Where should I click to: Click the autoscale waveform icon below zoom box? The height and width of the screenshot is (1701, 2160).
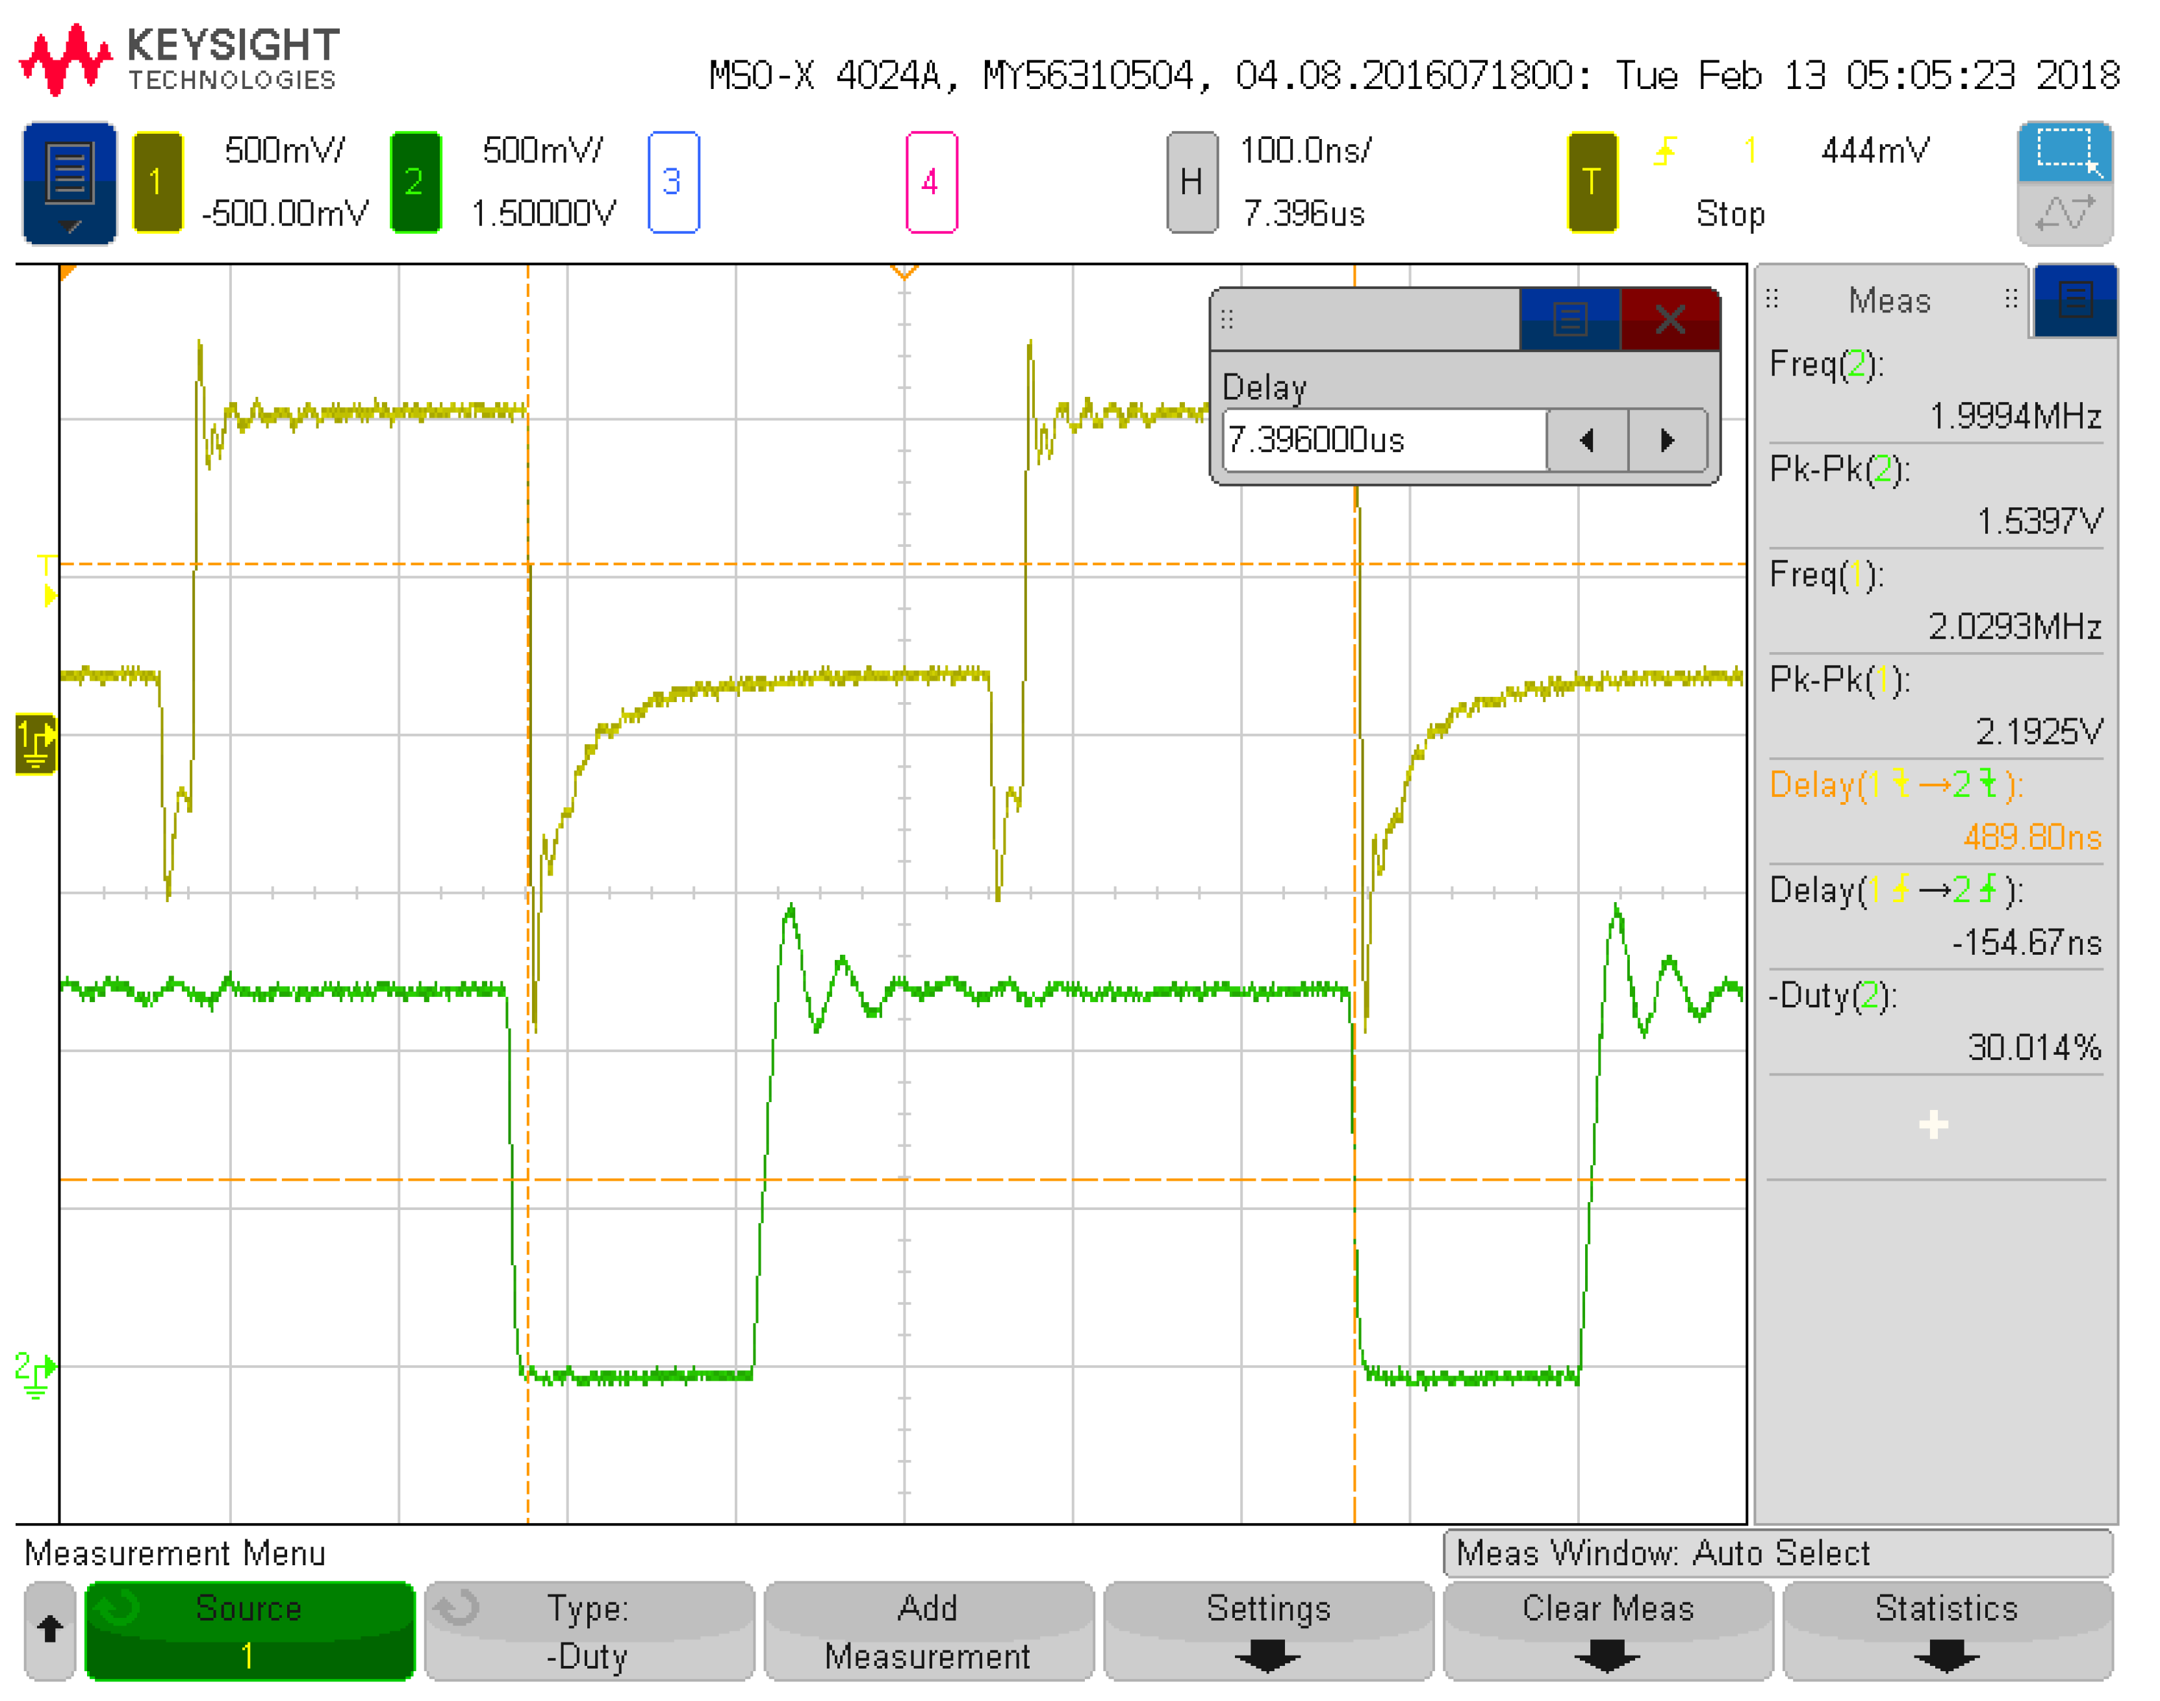2065,214
